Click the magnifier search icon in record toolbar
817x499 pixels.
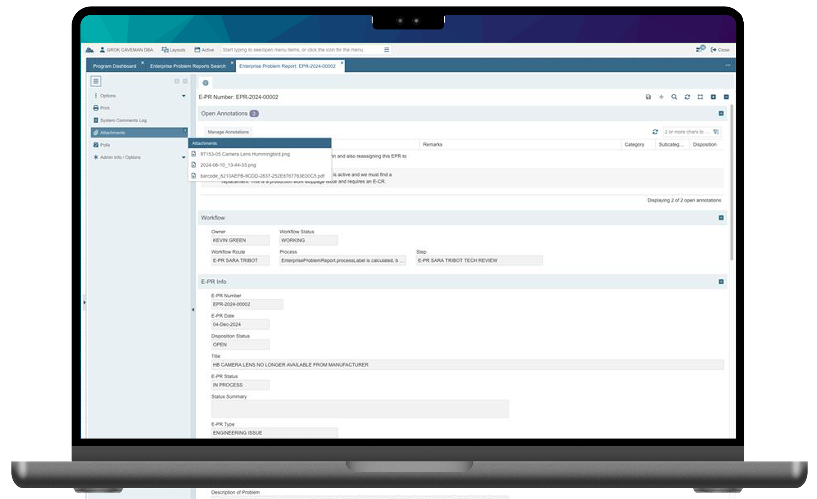(674, 97)
